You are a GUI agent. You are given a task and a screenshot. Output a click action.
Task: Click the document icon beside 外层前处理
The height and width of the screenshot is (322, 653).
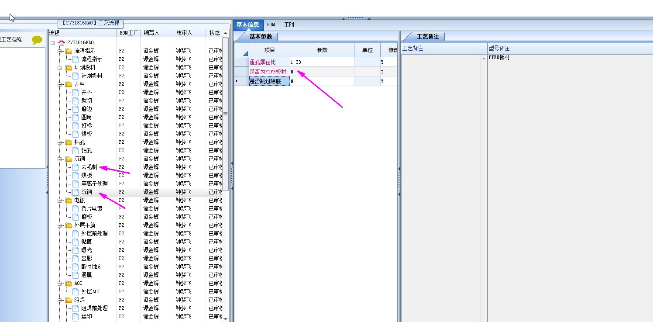pos(76,233)
